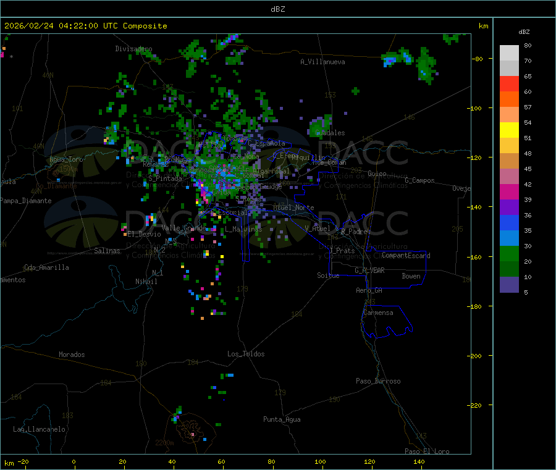This screenshot has width=556, height=470.
Task: Click the Pampa_Diamante location label
Action: pyautogui.click(x=25, y=201)
